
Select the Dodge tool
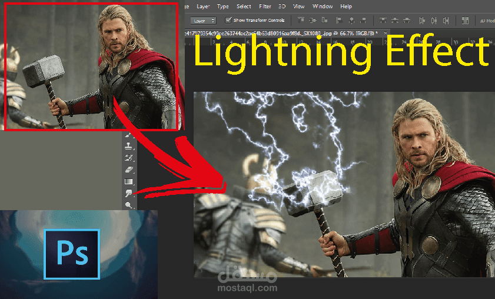point(129,205)
